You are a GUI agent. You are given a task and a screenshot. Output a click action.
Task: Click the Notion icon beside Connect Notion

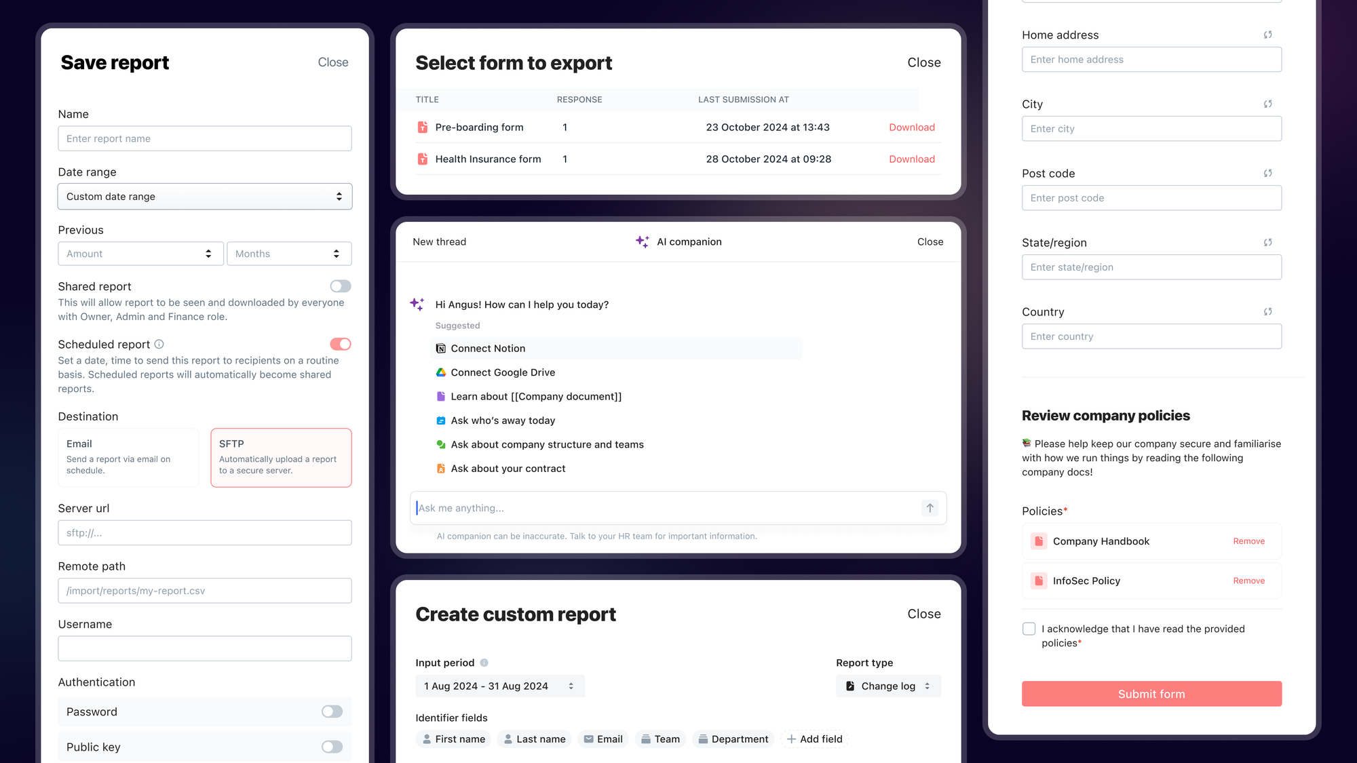tap(441, 348)
